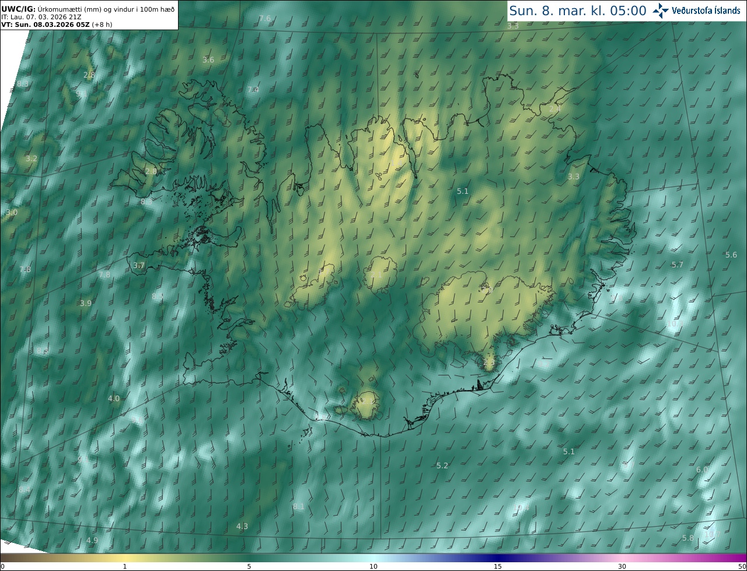This screenshot has height=571, width=747.
Task: Click the 'UWC/IG: Úrkomumætti (mm)' title line
Action: [x=87, y=10]
